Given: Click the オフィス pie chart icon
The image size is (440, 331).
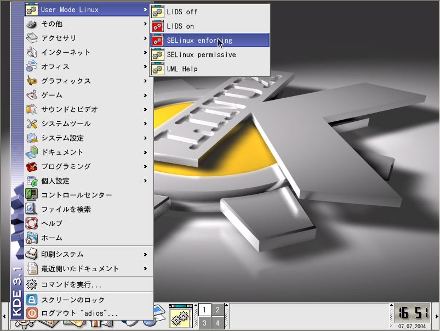Looking at the screenshot, I should (x=31, y=66).
